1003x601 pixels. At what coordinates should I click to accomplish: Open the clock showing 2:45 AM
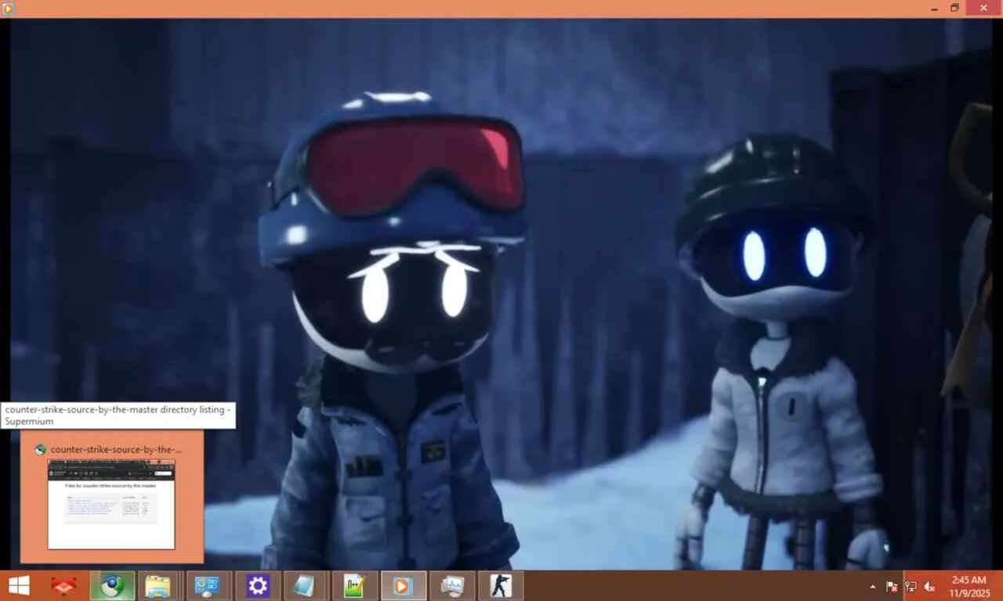tap(969, 585)
